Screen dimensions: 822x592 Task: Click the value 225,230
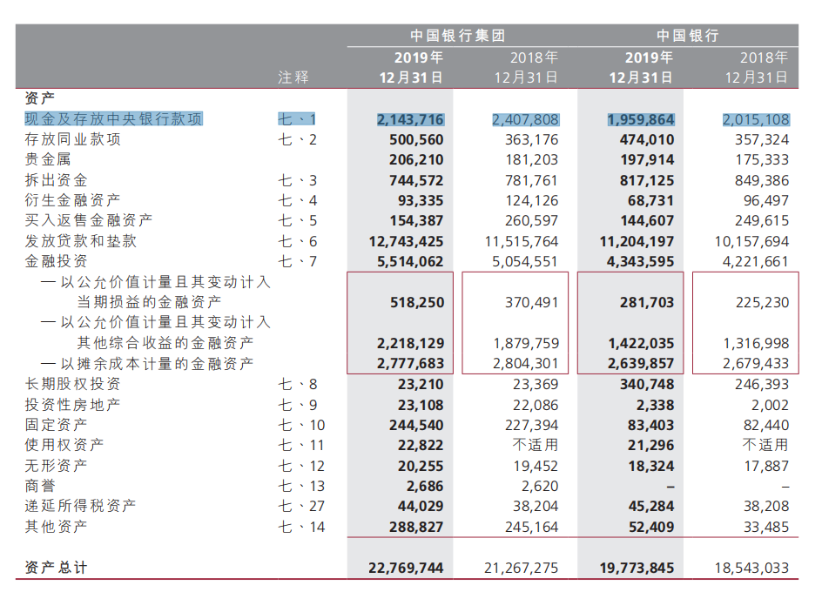point(762,303)
